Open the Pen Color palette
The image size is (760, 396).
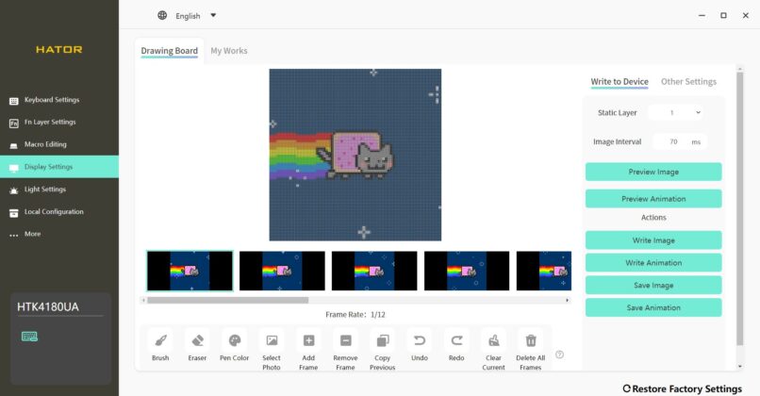pos(235,340)
